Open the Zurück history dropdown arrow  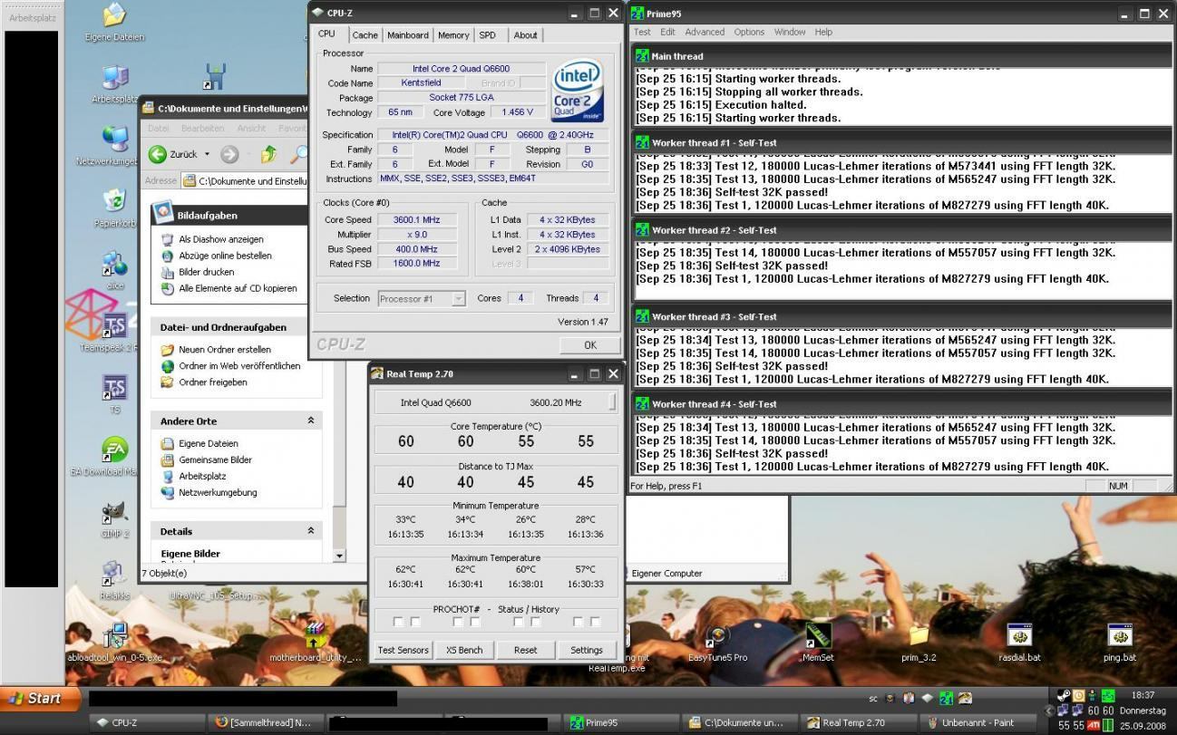point(207,154)
